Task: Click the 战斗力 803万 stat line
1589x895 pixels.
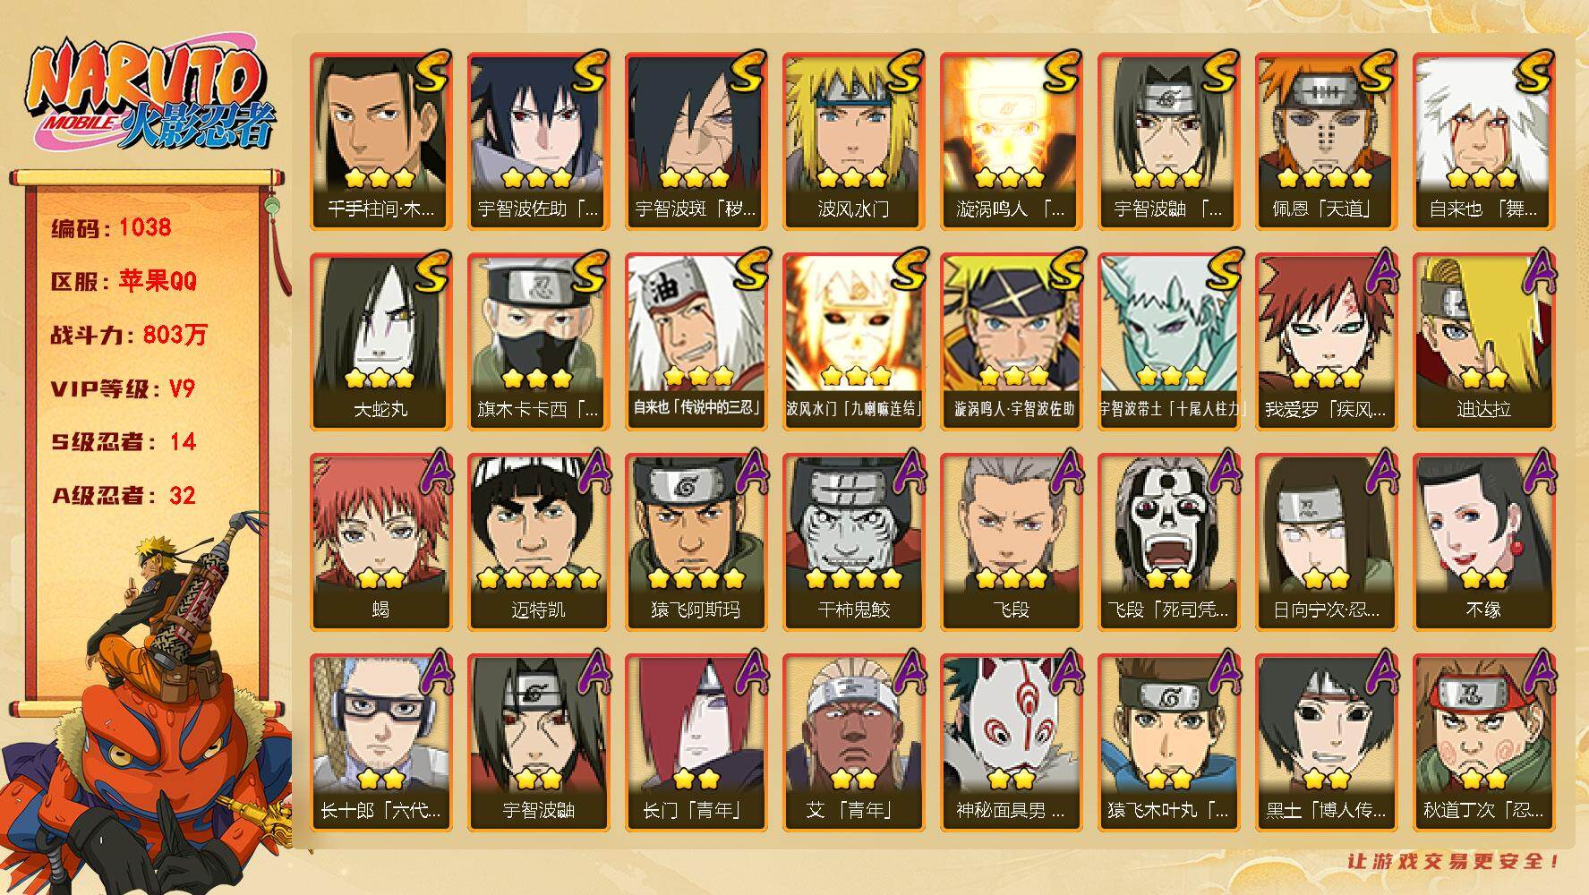Action: pos(130,335)
